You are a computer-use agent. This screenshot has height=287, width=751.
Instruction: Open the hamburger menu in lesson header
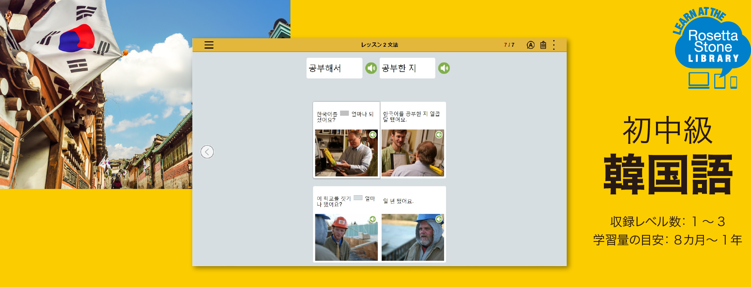[x=209, y=45]
